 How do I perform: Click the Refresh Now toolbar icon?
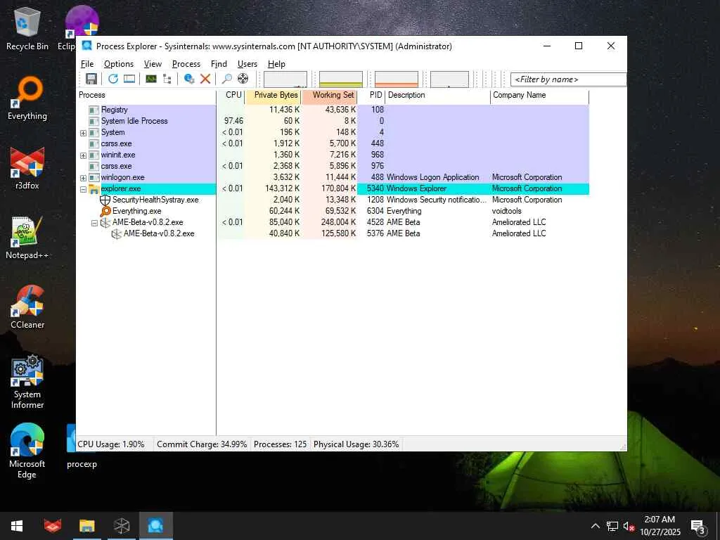113,79
